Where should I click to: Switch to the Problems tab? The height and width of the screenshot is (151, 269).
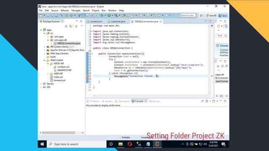93,101
